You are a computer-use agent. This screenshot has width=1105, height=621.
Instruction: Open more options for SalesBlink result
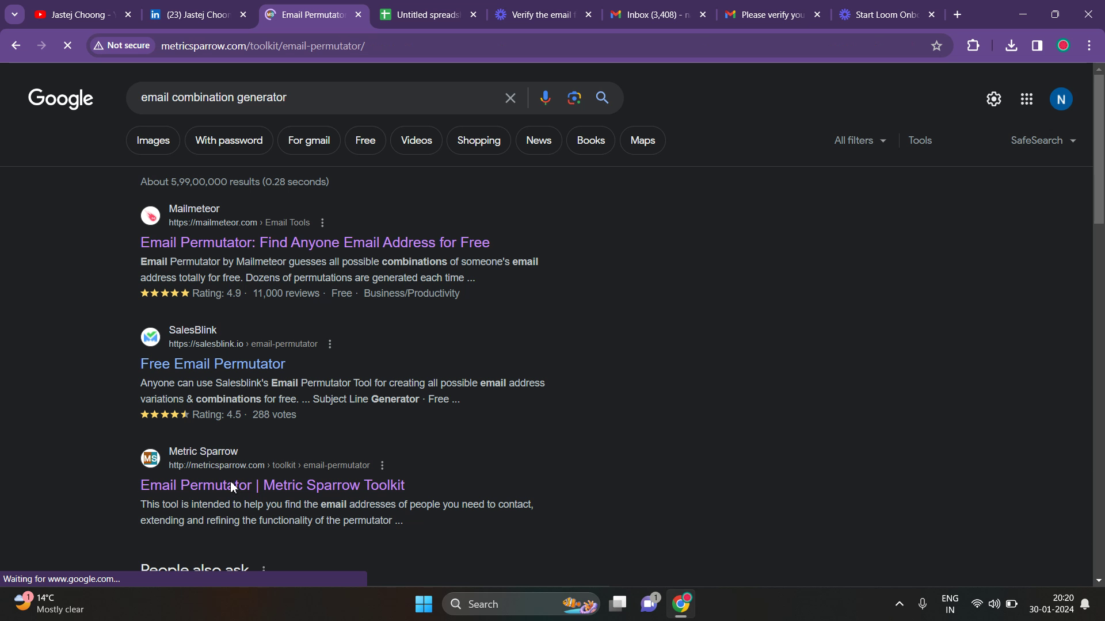click(x=330, y=344)
